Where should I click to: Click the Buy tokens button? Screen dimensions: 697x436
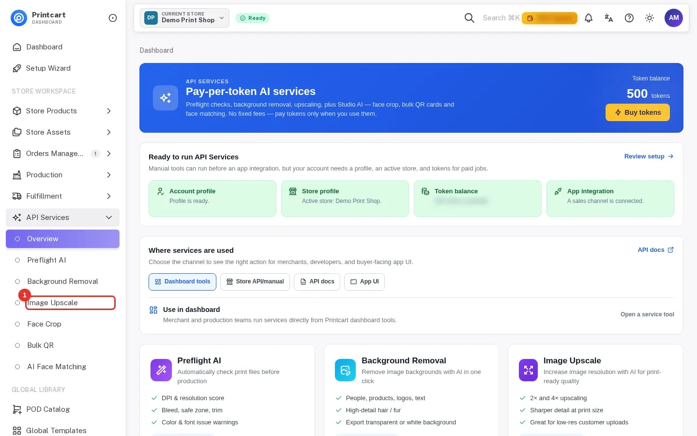637,112
